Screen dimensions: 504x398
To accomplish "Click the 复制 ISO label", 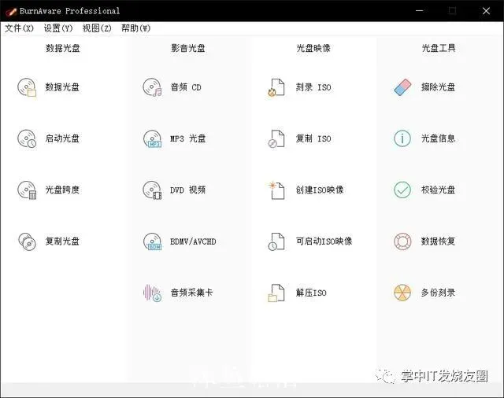I will tap(313, 138).
